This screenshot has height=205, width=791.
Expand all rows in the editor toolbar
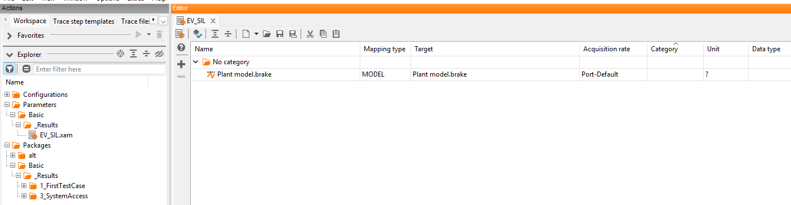(x=215, y=34)
